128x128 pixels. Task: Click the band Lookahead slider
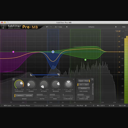click(x=68, y=95)
